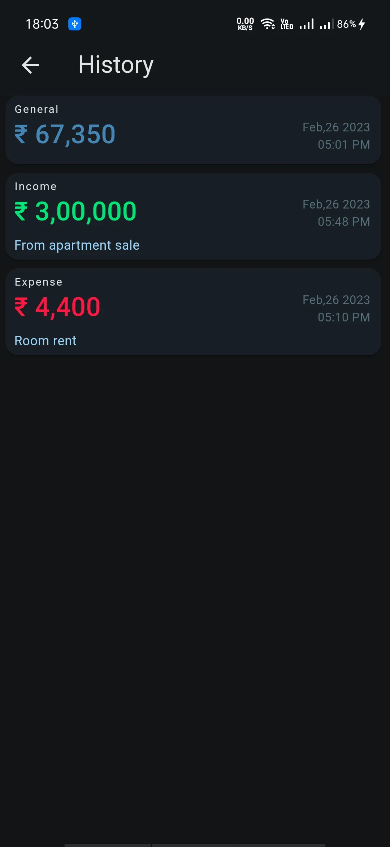This screenshot has width=390, height=847.
Task: Tap the second cellular signal bars icon
Action: coord(325,25)
